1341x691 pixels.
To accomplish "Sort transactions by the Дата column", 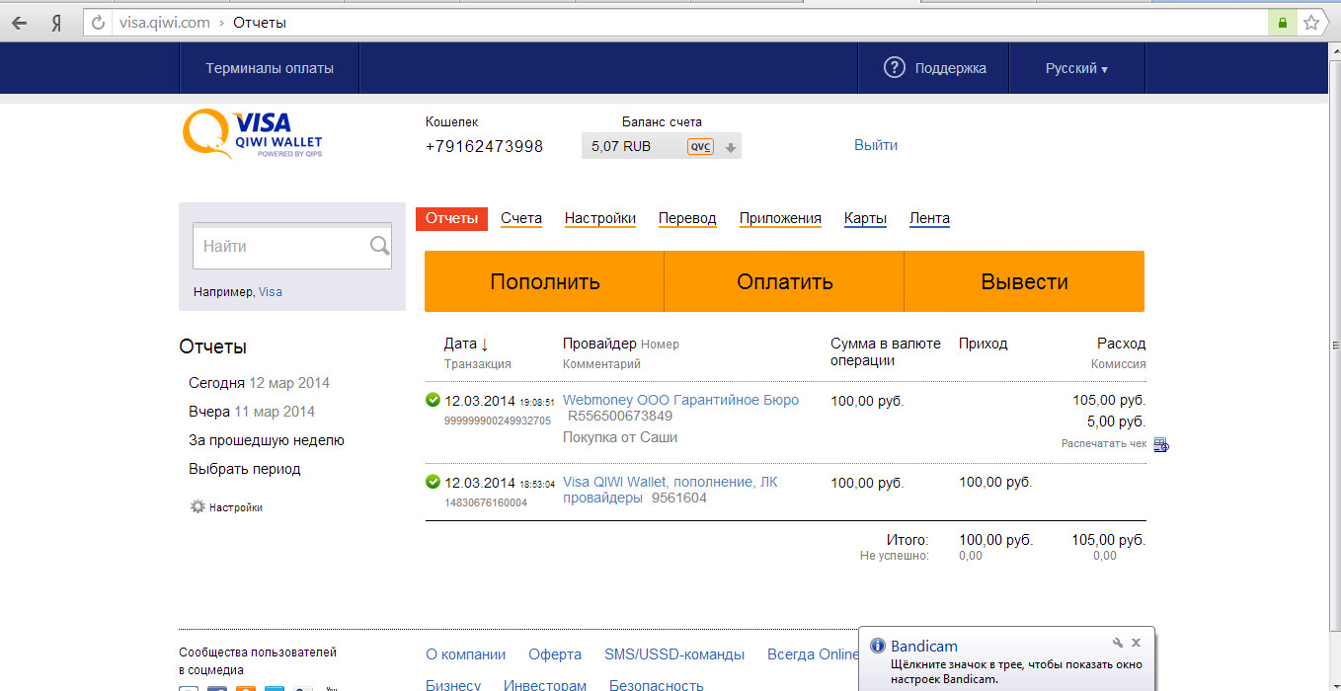I will click(x=466, y=344).
